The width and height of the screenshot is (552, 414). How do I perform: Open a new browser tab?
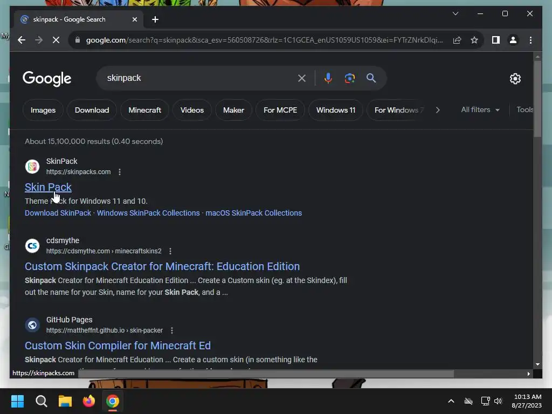pos(155,19)
